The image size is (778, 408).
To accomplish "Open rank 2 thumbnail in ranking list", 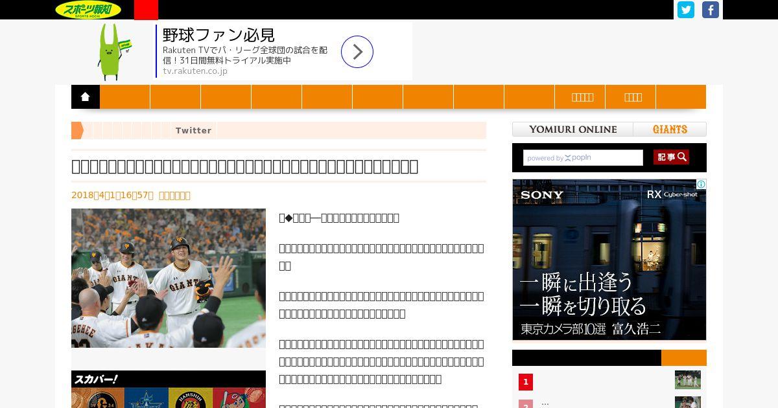I will pos(687,402).
